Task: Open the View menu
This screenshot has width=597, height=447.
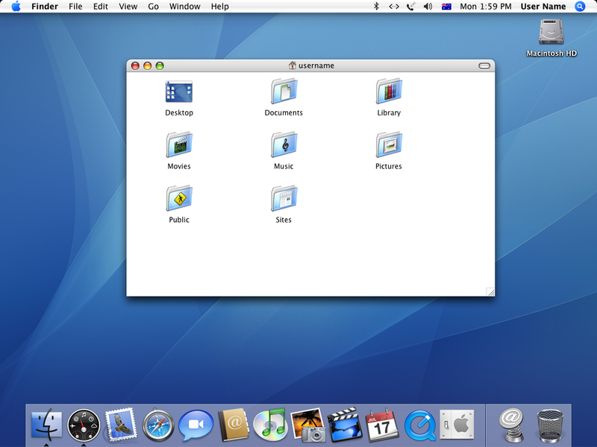Action: (128, 7)
